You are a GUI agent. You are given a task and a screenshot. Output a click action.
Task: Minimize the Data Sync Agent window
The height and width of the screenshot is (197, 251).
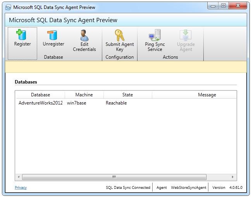coord(213,6)
